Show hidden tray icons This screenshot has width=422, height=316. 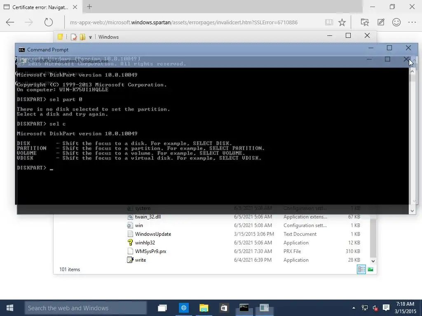coord(354,308)
